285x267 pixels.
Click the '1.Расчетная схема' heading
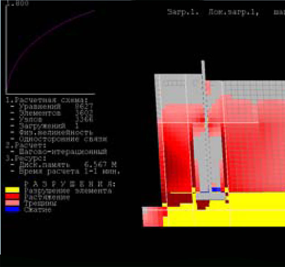47,100
